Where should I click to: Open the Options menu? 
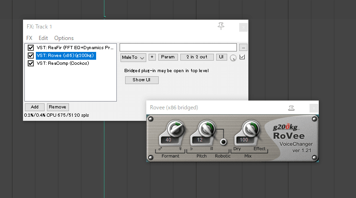click(x=64, y=38)
